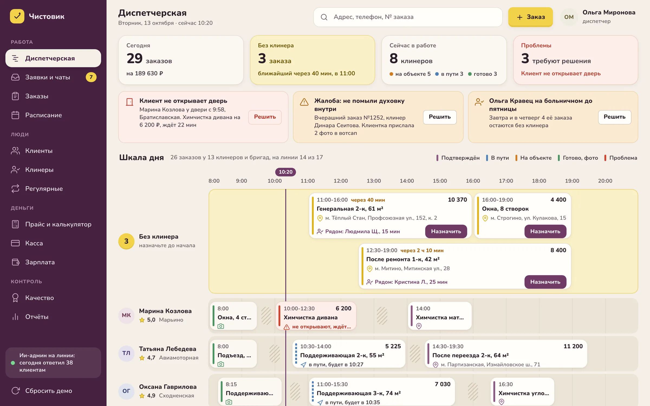Click the navigation arrow next to 'в пути, будет в 10:27'
Screen dimensions: 650x406
click(303, 365)
